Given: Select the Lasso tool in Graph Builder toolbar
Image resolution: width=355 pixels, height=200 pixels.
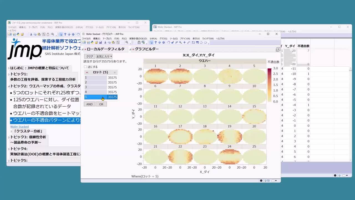Looking at the screenshot, I should [176, 42].
